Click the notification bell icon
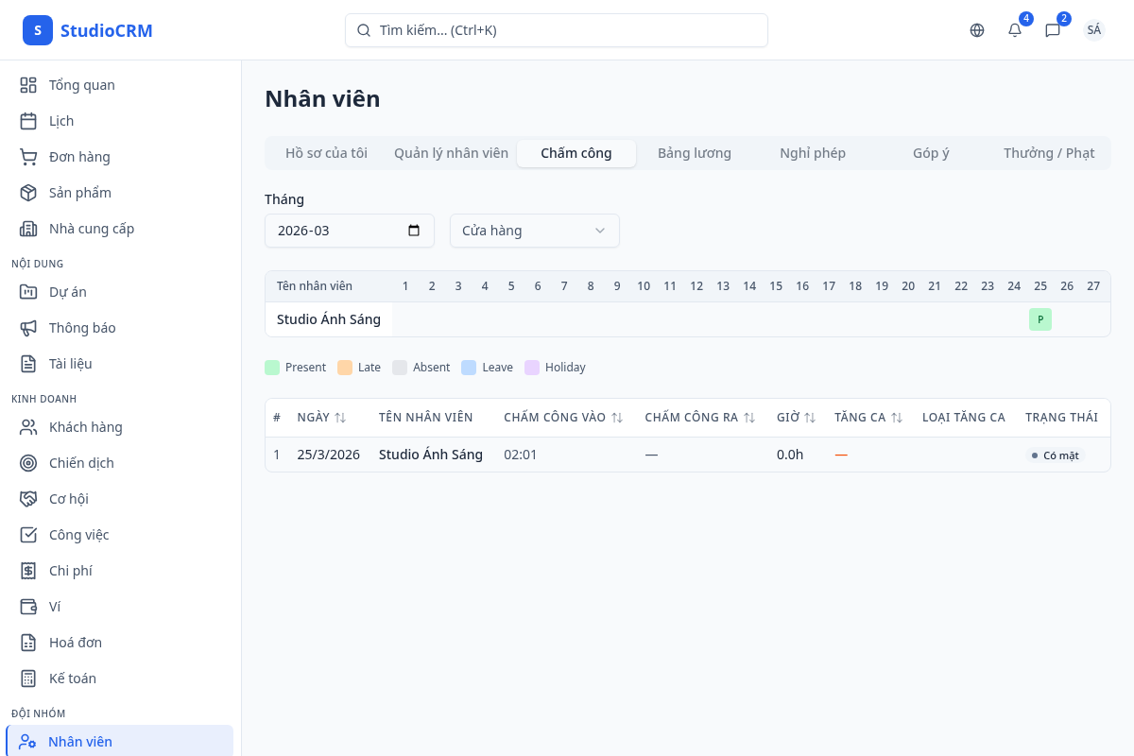 click(1015, 30)
